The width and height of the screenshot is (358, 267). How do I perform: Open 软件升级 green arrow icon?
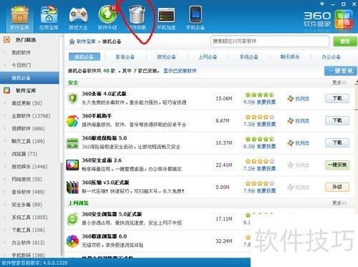[x=107, y=18]
